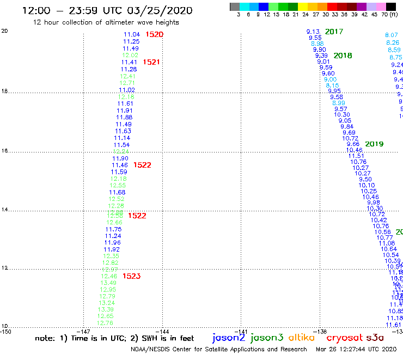Screen dimensions: 403x354
Task: Click wave height value 12.82
Action: pos(110,263)
